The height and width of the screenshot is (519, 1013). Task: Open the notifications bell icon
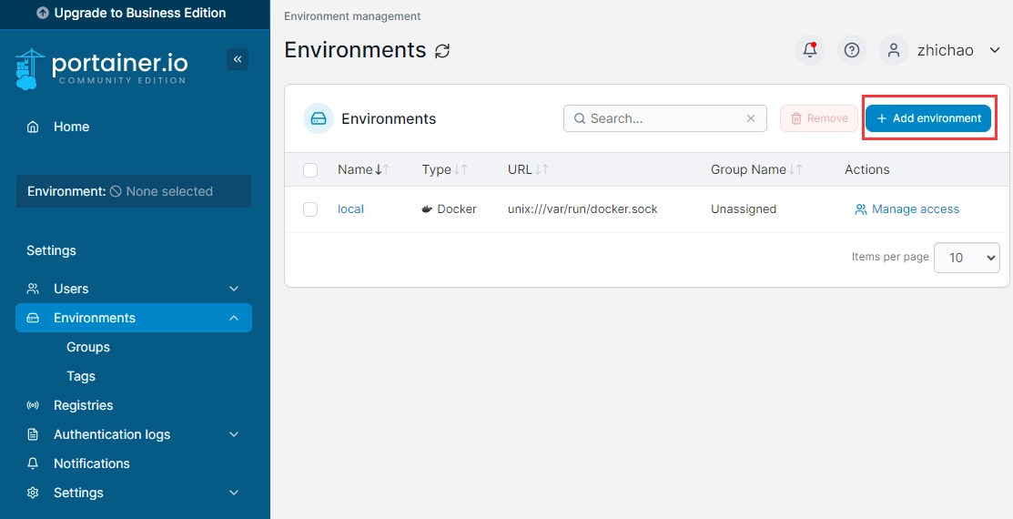(x=809, y=50)
